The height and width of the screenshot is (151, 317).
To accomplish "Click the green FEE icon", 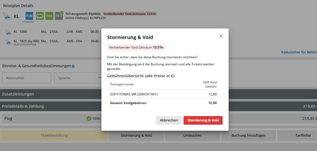I will [x=49, y=16].
